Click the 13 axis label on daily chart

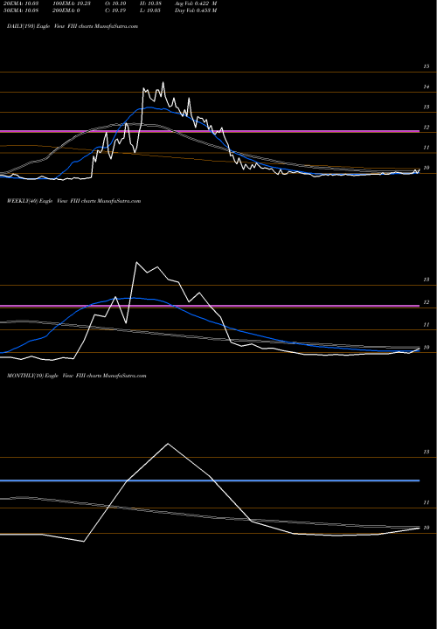coord(427,107)
